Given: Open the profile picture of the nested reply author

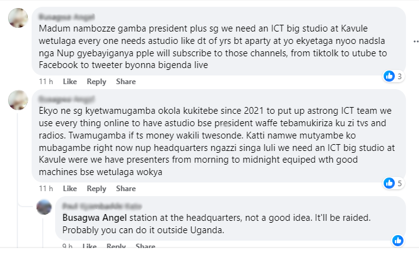Looking at the screenshot, I should click(x=44, y=207).
